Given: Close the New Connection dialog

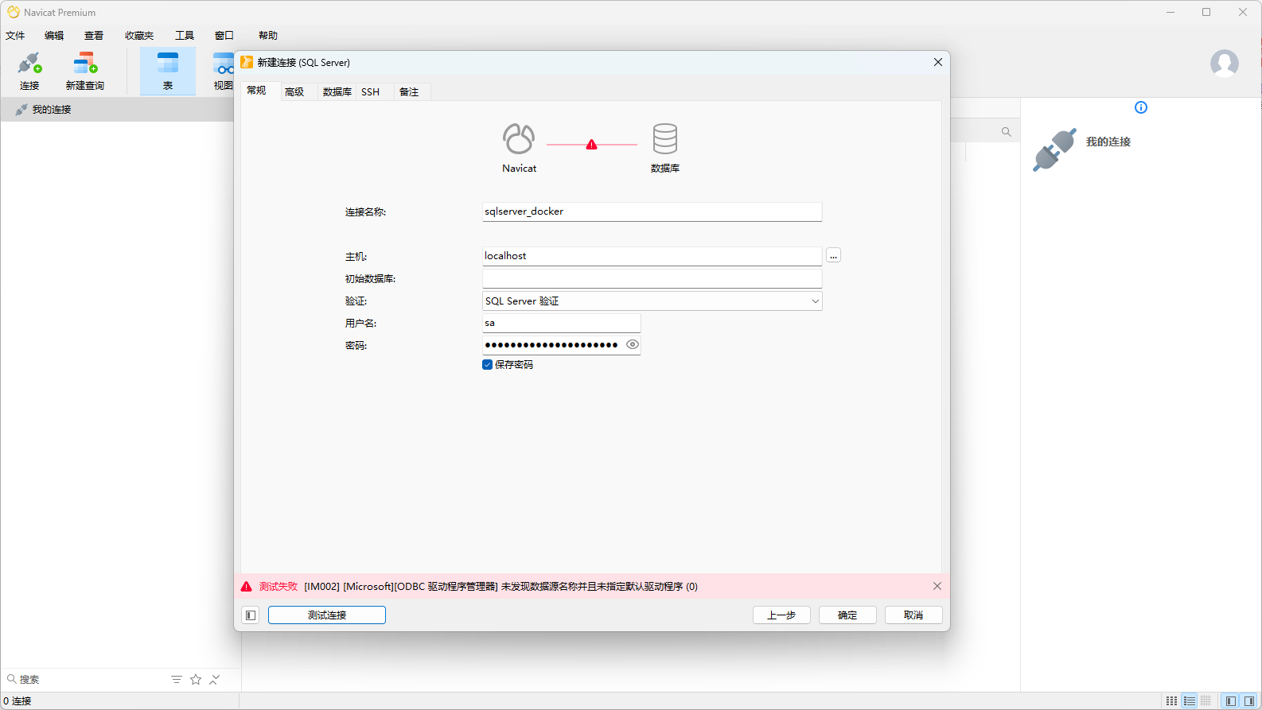Looking at the screenshot, I should point(938,62).
